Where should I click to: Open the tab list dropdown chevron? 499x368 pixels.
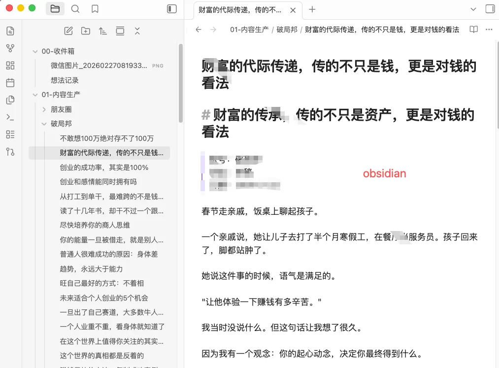[x=473, y=9]
